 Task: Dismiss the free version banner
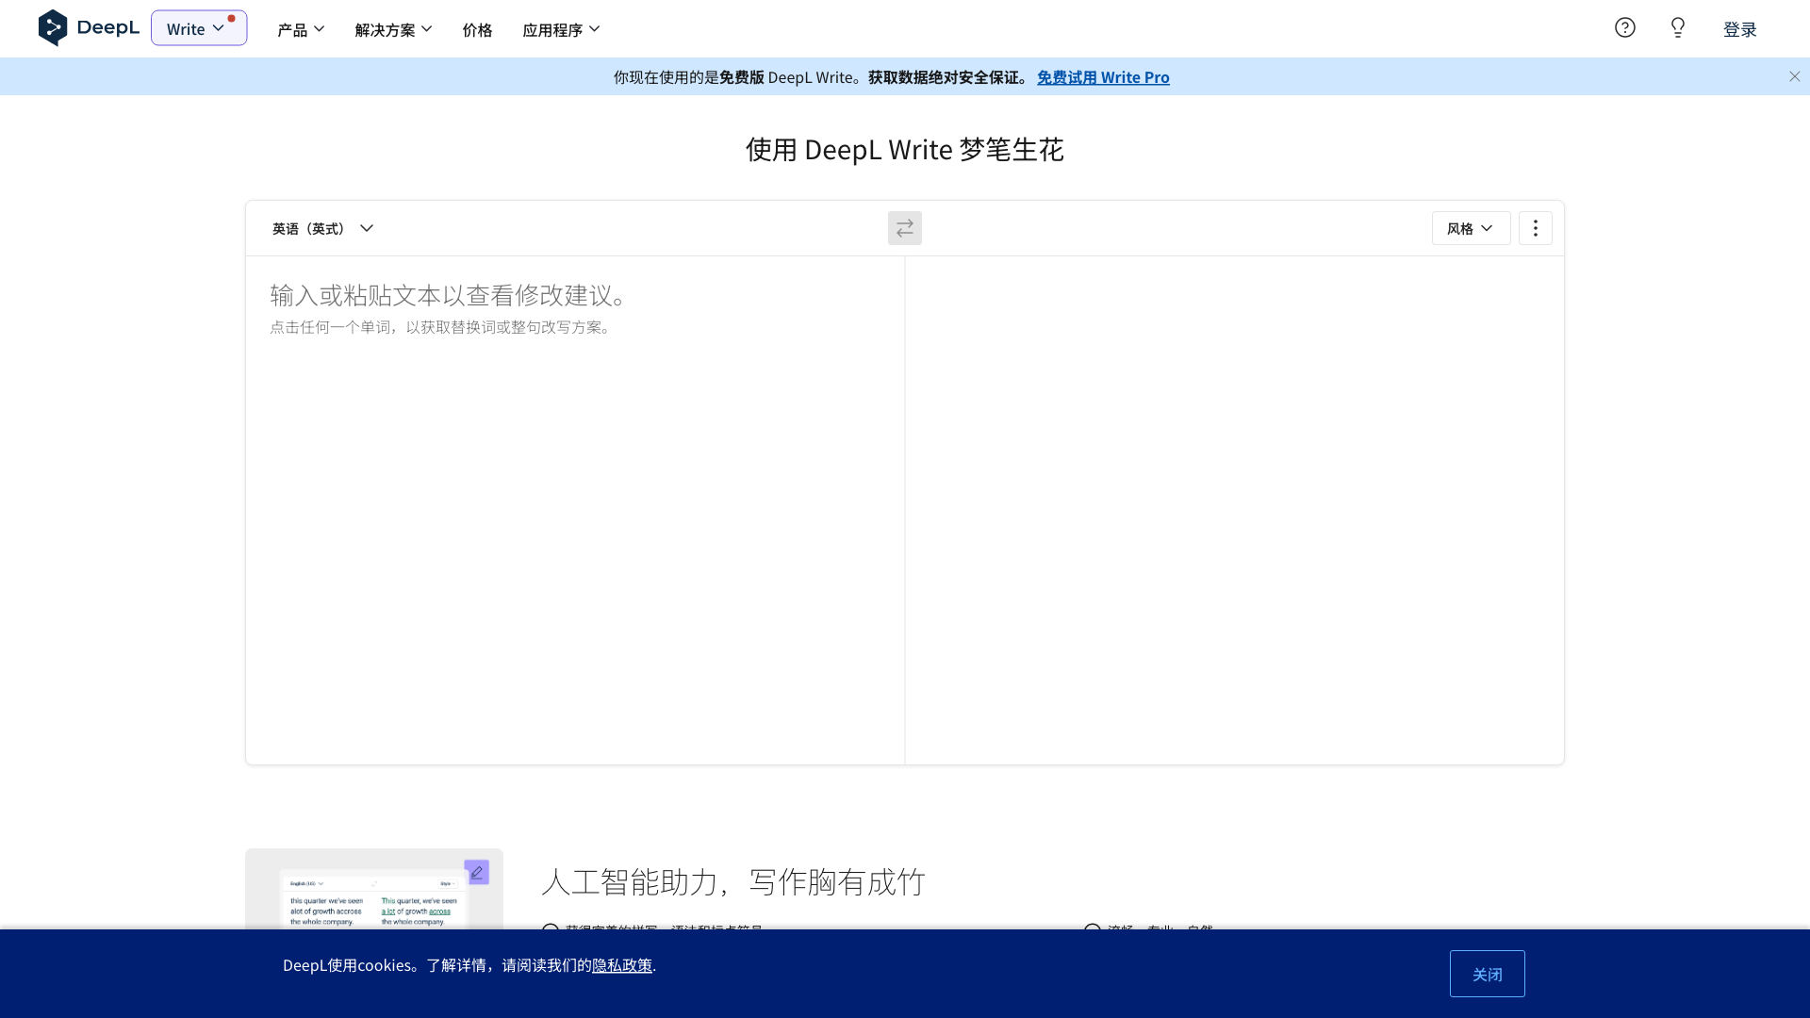1794,76
